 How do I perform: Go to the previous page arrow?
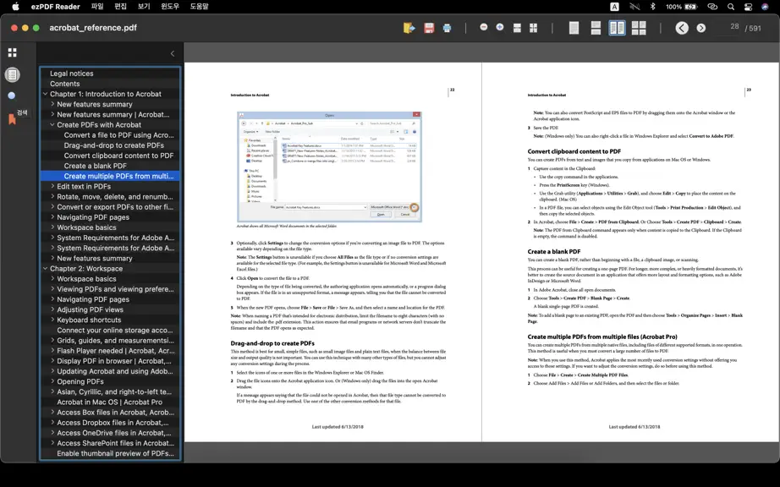coord(682,28)
